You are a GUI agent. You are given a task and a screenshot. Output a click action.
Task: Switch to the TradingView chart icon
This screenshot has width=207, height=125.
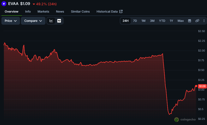[x=59, y=21]
